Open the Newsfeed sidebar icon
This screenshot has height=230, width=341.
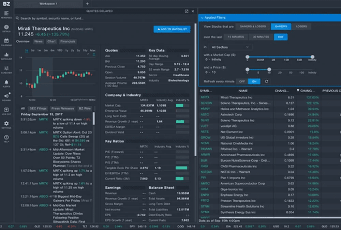6,14
